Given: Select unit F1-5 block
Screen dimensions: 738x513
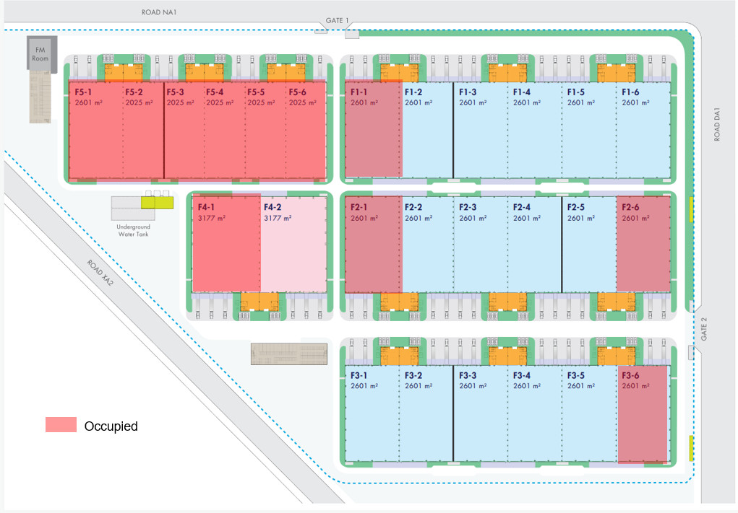Looking at the screenshot, I should click(589, 130).
